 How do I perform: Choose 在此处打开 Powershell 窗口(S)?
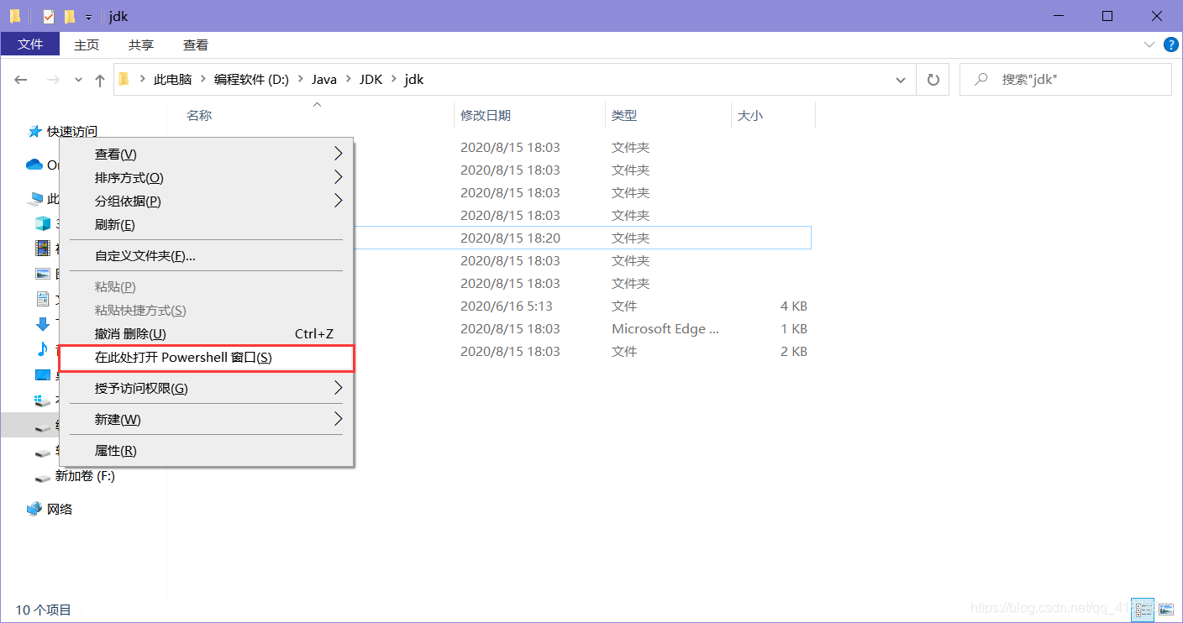coord(206,358)
